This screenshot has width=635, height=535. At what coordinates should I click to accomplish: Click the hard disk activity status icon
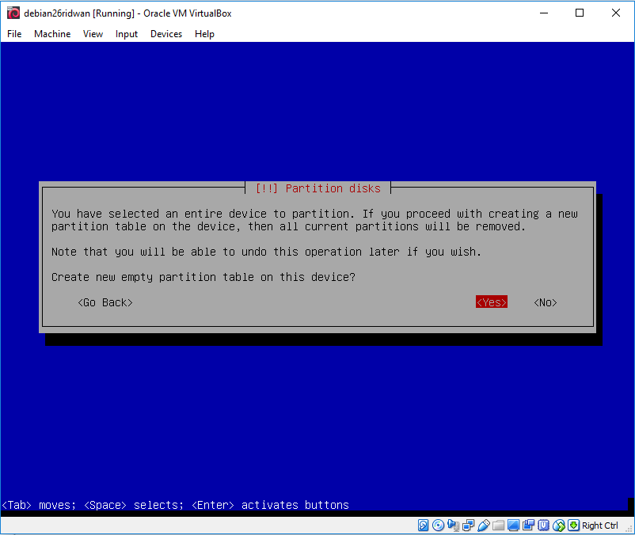[x=423, y=526]
